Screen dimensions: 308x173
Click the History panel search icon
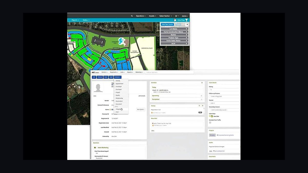tap(199, 106)
